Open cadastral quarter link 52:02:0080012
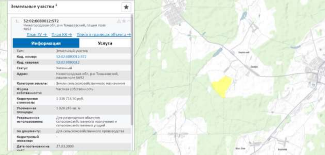 point(68,62)
